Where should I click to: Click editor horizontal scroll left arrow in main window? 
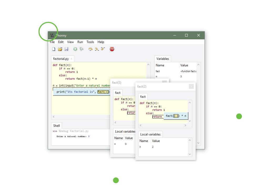point(54,117)
